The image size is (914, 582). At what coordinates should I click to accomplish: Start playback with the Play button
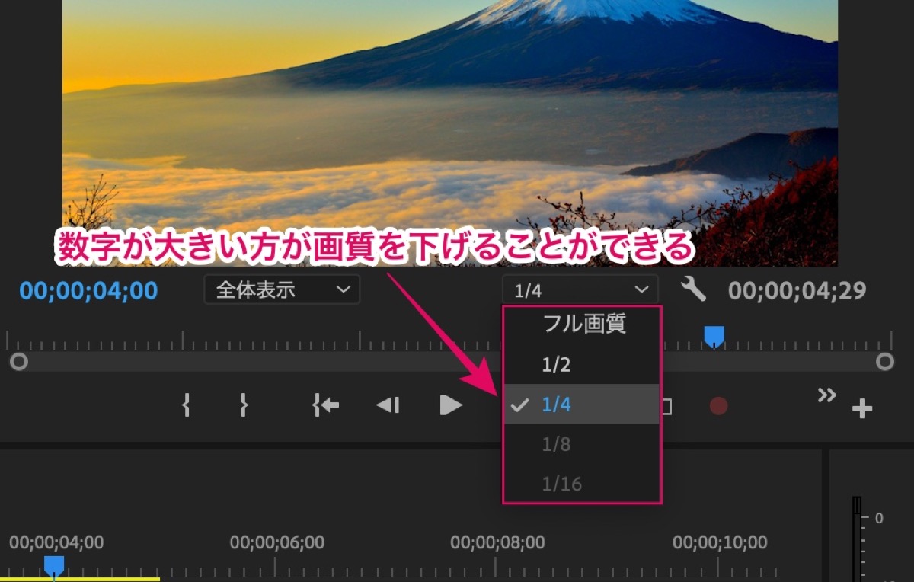(x=451, y=405)
